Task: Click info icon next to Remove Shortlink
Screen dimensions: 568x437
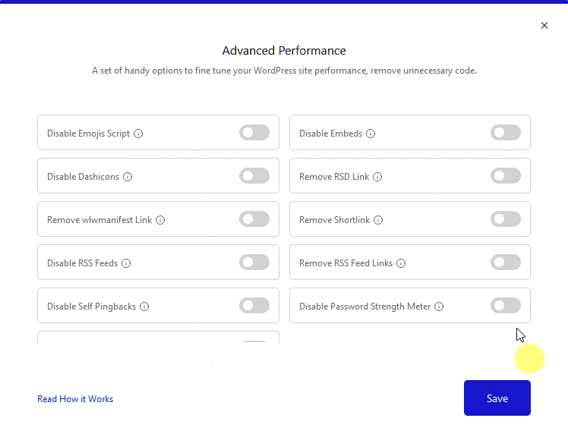Action: (378, 220)
